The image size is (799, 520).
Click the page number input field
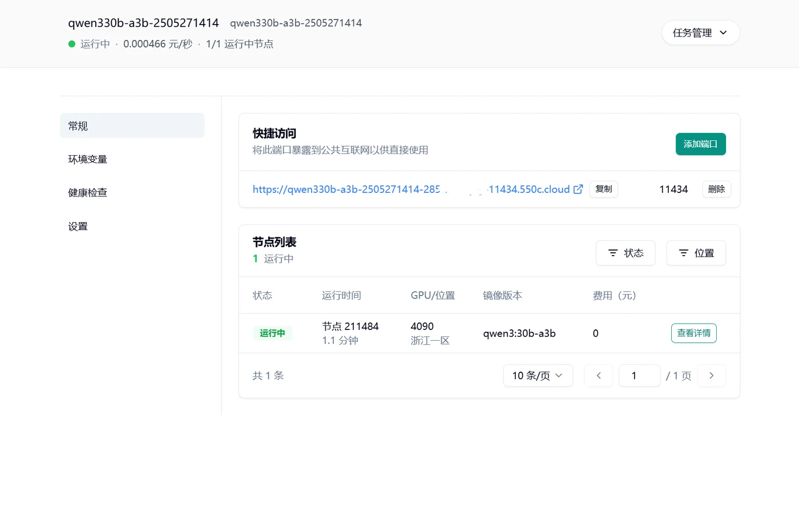point(639,376)
